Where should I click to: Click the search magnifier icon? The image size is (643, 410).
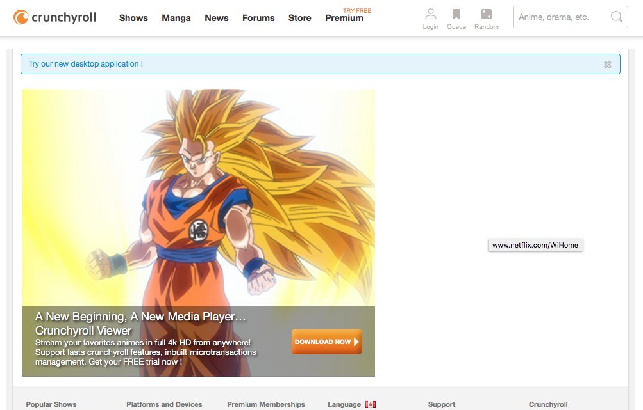point(616,17)
